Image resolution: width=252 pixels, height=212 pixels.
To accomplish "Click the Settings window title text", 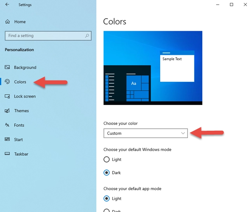I will pyautogui.click(x=25, y=5).
